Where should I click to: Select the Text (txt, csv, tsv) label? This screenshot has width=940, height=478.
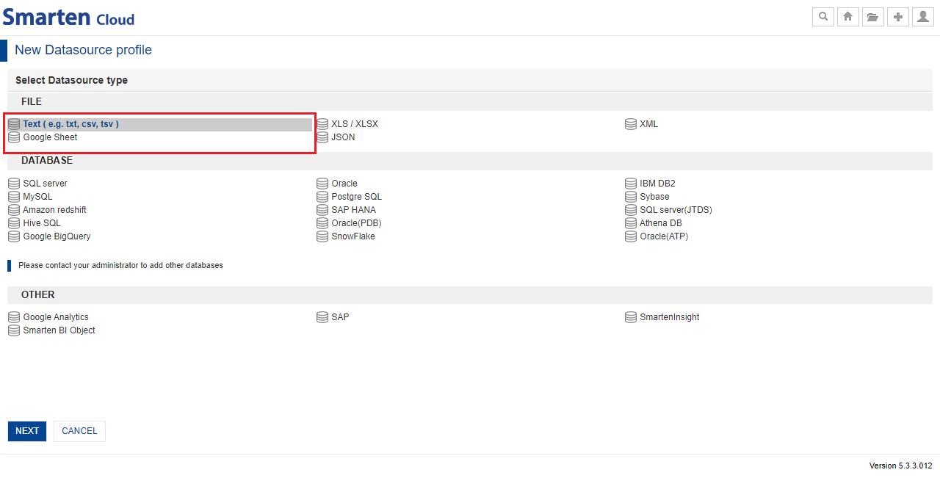pos(70,124)
